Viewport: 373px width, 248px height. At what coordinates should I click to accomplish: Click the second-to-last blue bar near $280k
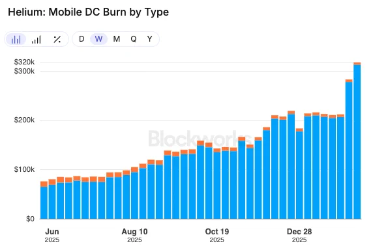click(x=349, y=150)
